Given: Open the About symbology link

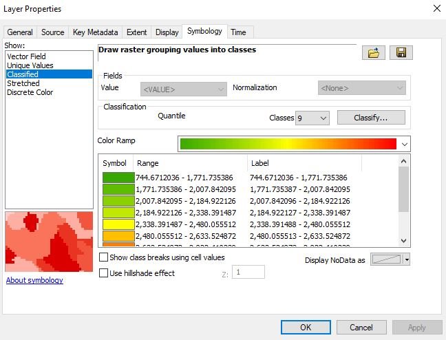Looking at the screenshot, I should pos(34,280).
